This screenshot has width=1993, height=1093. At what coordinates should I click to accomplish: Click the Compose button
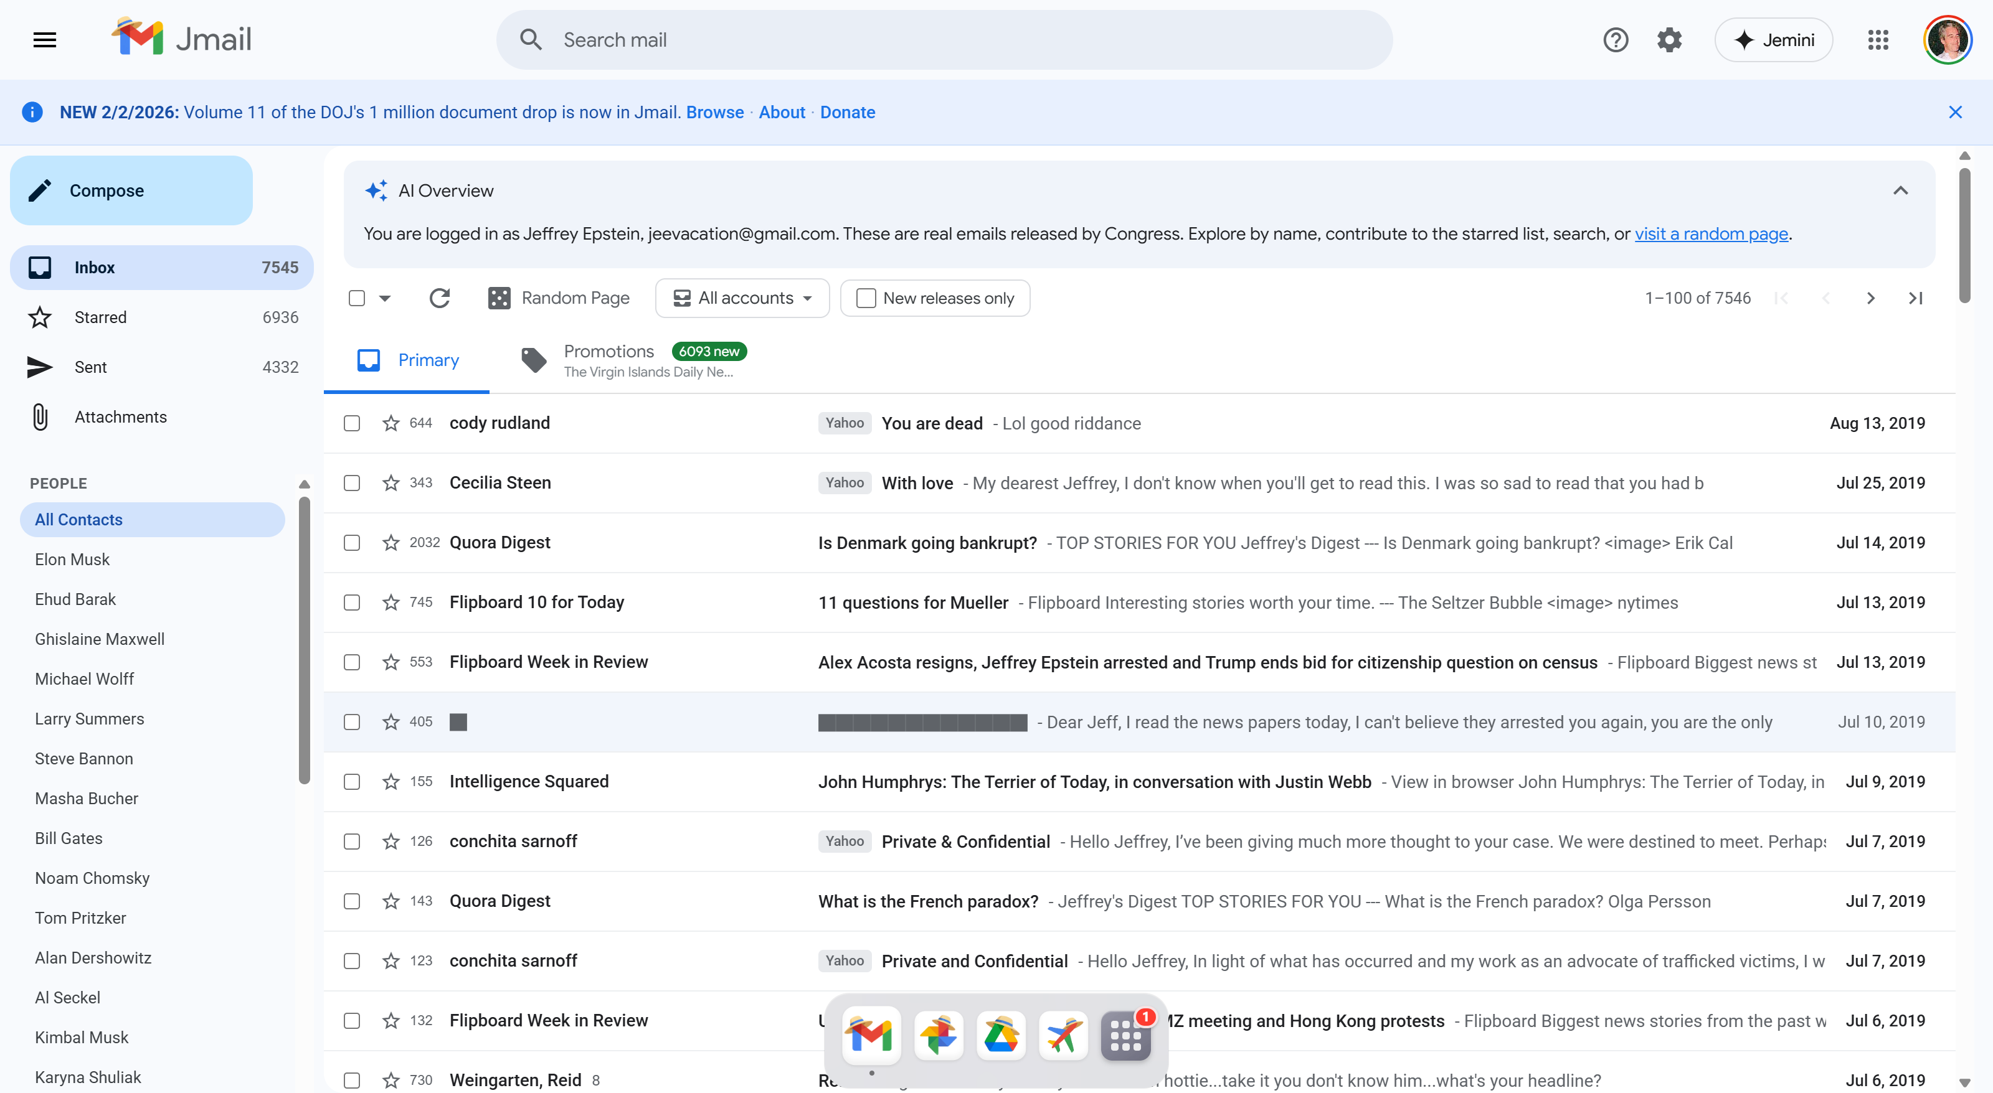coord(131,190)
